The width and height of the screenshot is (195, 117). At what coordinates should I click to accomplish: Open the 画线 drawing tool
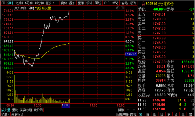click(98, 3)
